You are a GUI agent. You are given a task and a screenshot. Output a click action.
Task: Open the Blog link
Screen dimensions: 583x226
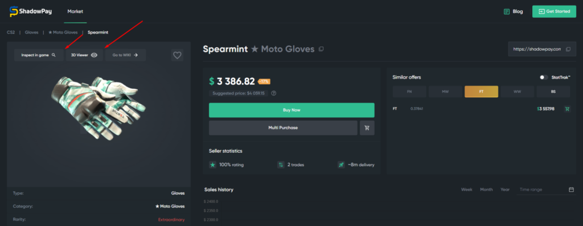tap(513, 11)
